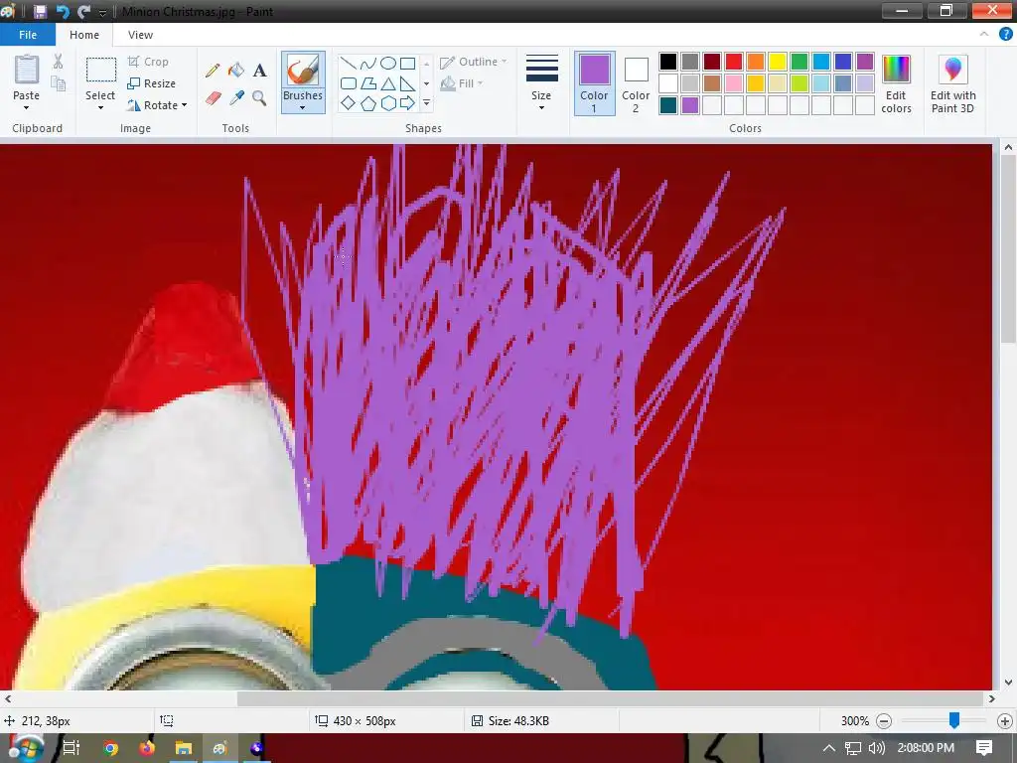Click the Resize button
The height and width of the screenshot is (763, 1017).
152,83
